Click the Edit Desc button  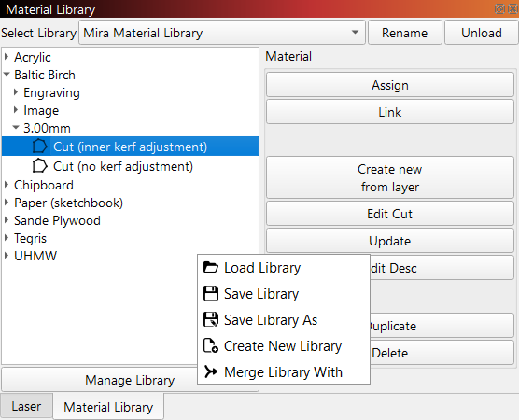pos(442,268)
